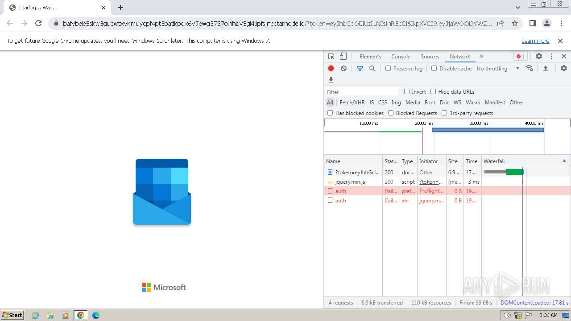Toggle Chrome side panel icon
Image resolution: width=571 pixels, height=321 pixels.
click(532, 23)
